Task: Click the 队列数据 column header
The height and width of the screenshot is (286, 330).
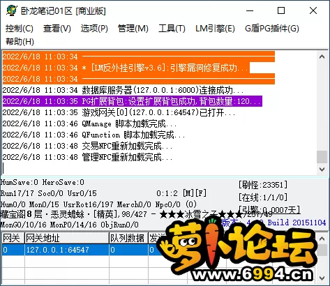Action: (x=128, y=238)
